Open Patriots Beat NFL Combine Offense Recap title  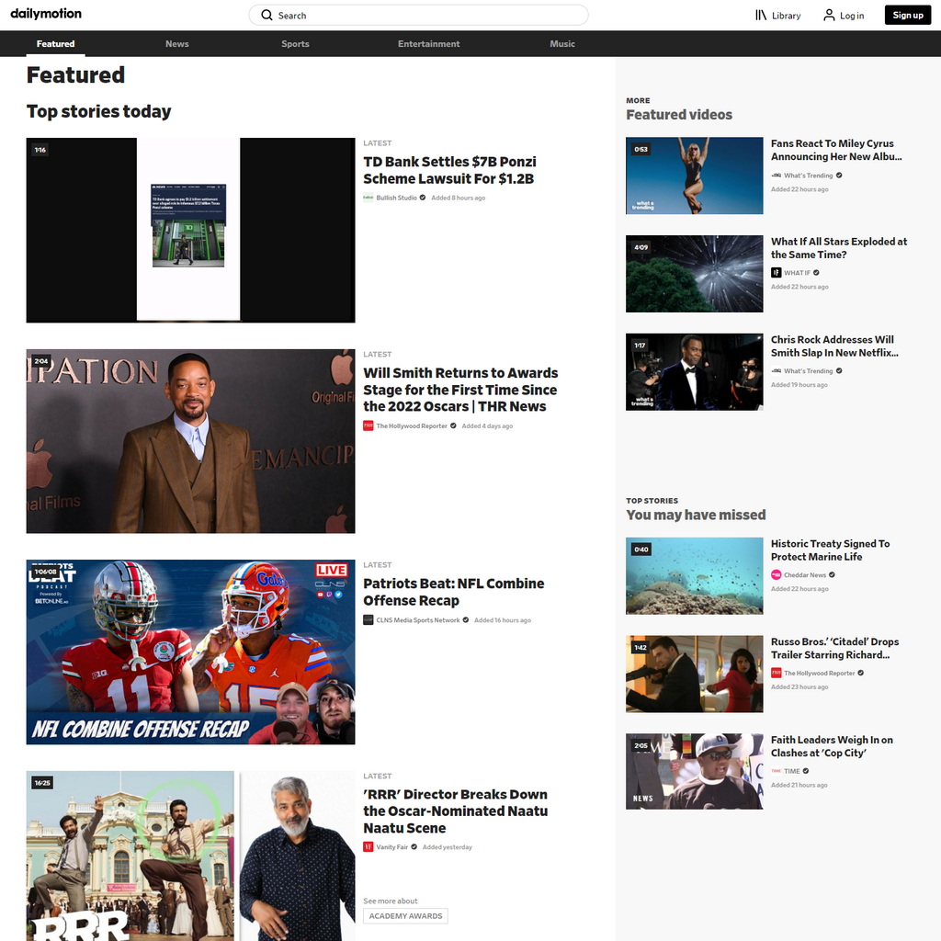[x=454, y=592]
